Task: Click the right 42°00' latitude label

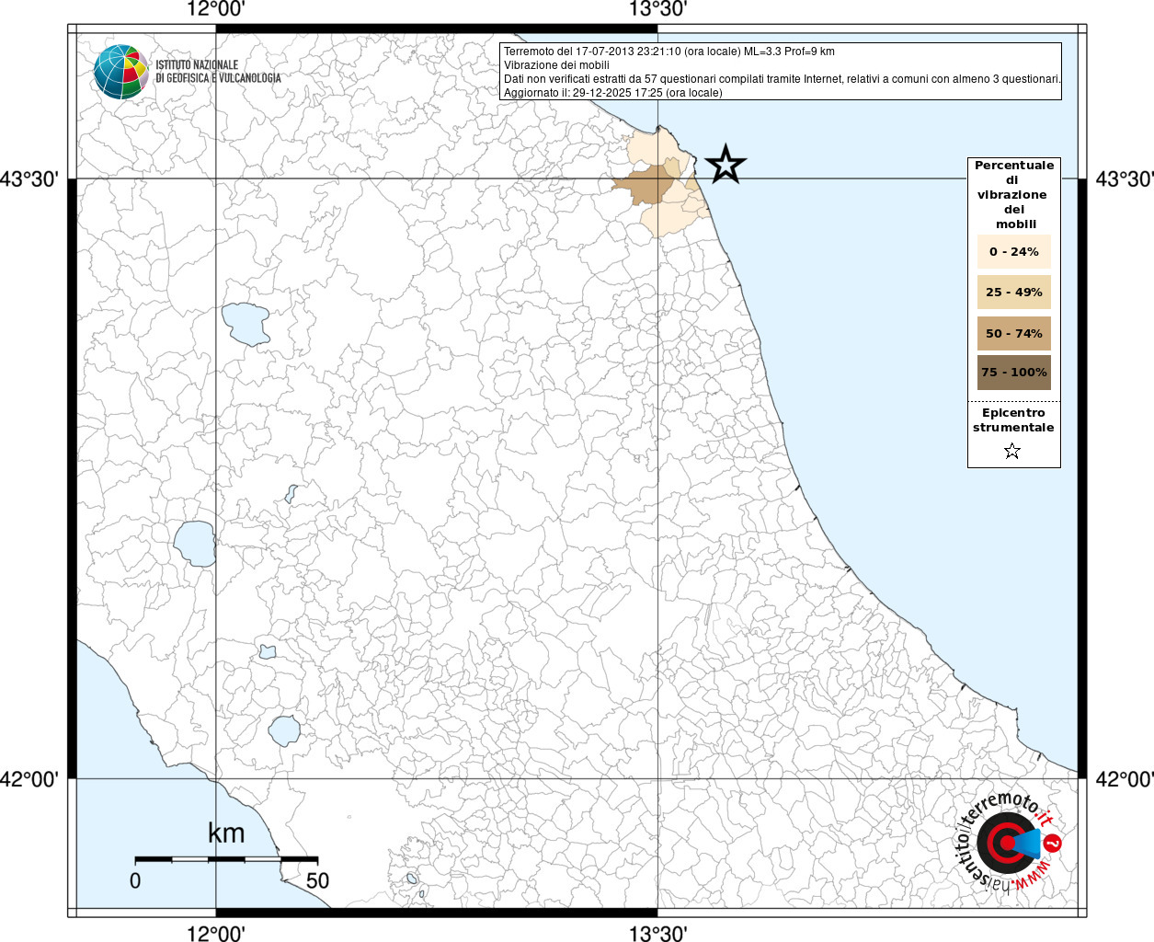Action: [1124, 779]
